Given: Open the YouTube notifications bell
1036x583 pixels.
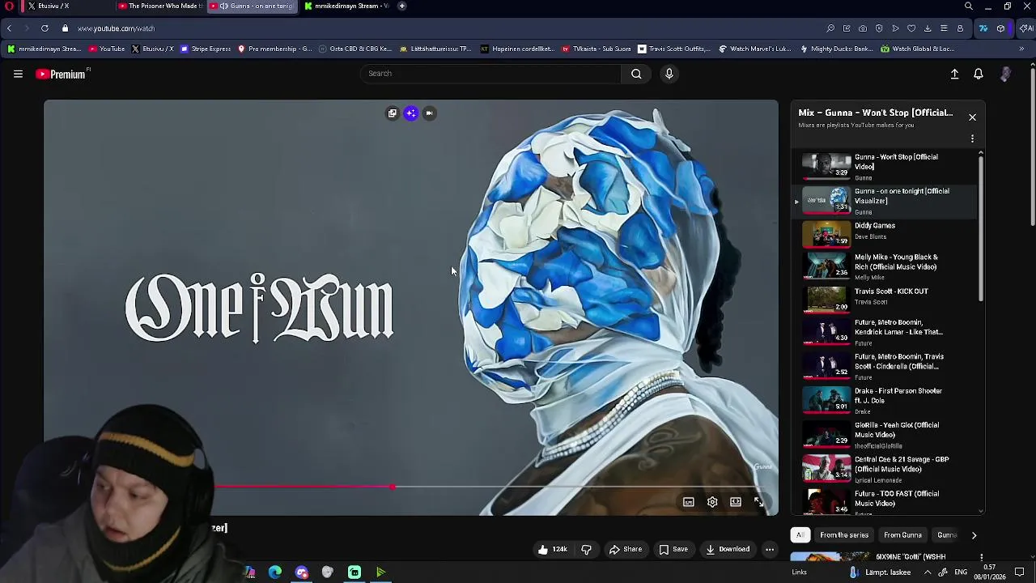Looking at the screenshot, I should pos(978,74).
